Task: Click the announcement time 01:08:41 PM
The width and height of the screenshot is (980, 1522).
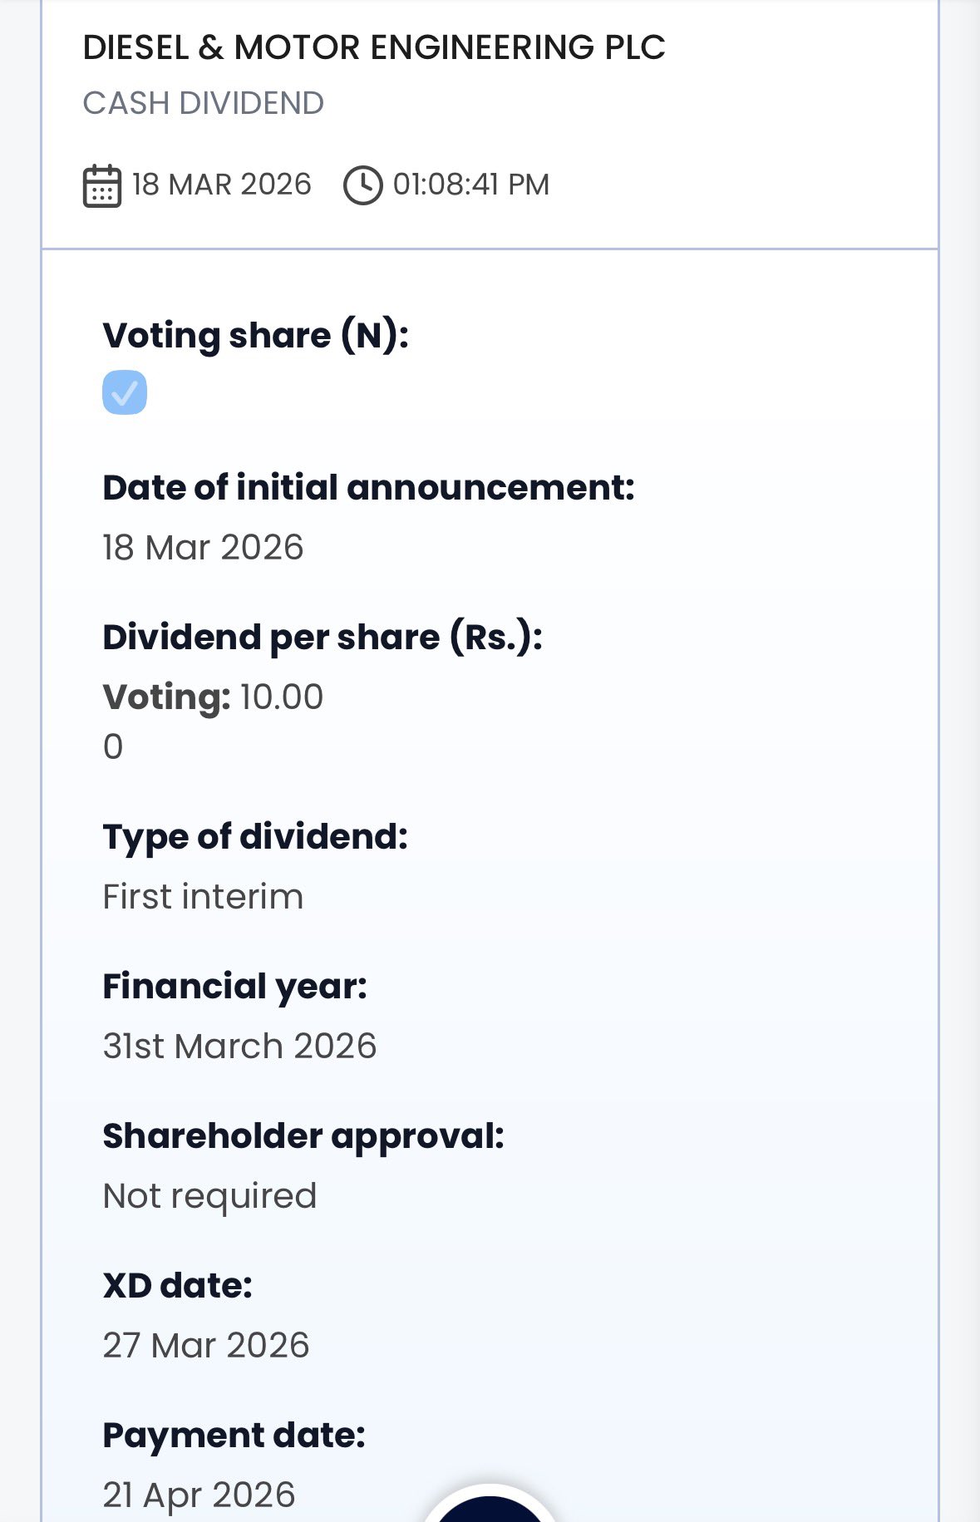Action: pyautogui.click(x=470, y=185)
